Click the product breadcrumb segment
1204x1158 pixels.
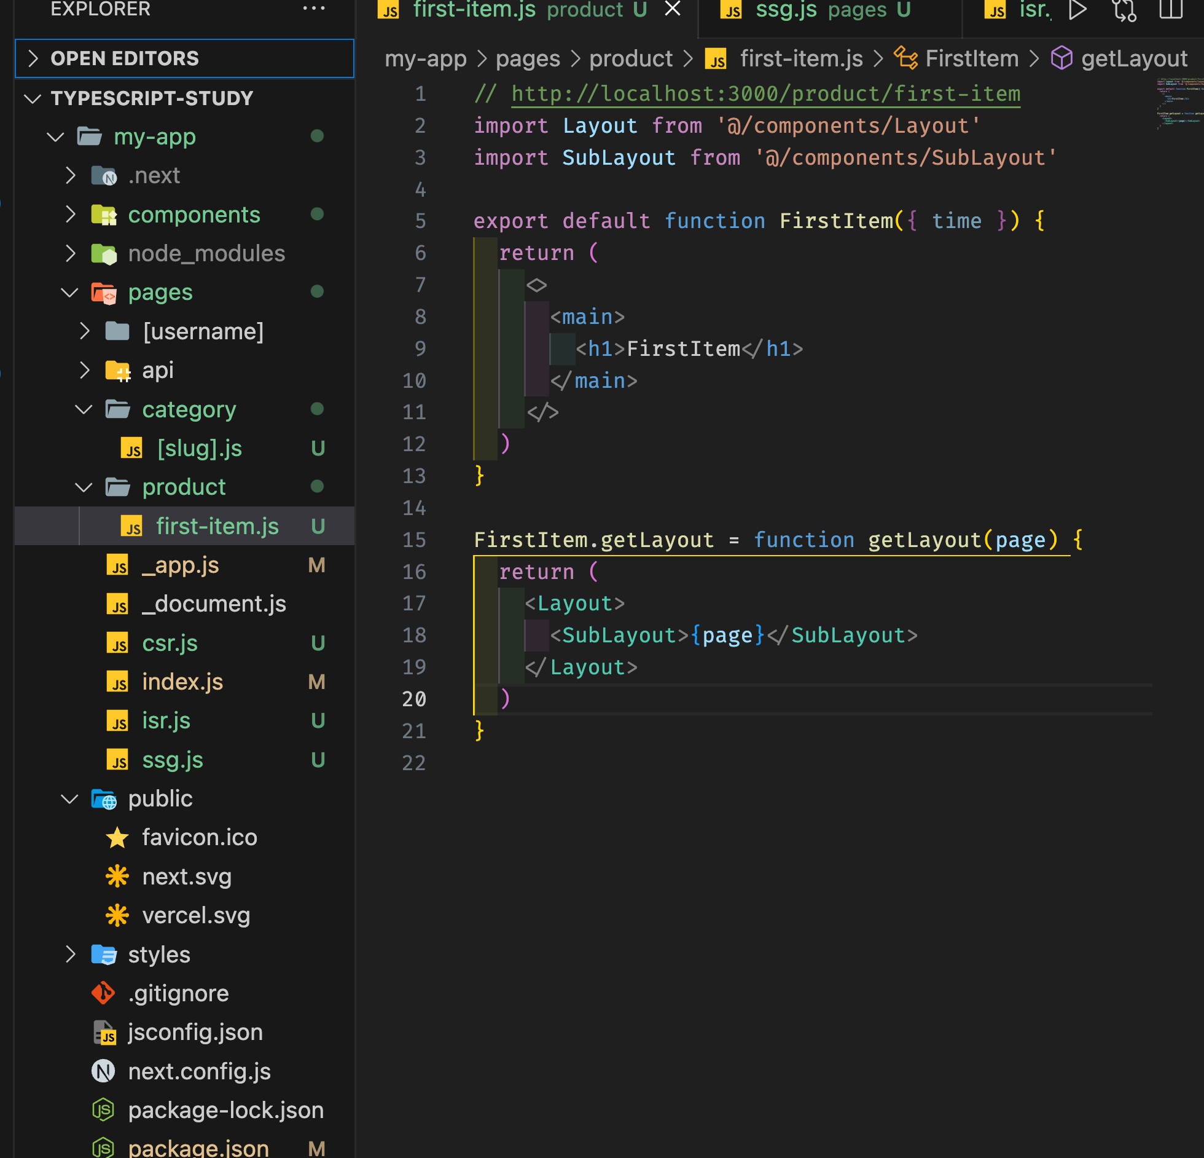tap(631, 59)
